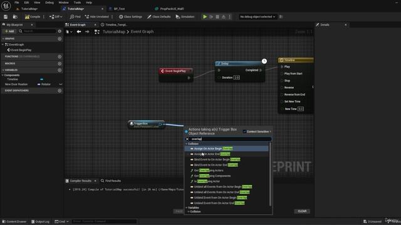Toggle Context Sensitive checkbox
The height and width of the screenshot is (225, 401).
tap(244, 132)
